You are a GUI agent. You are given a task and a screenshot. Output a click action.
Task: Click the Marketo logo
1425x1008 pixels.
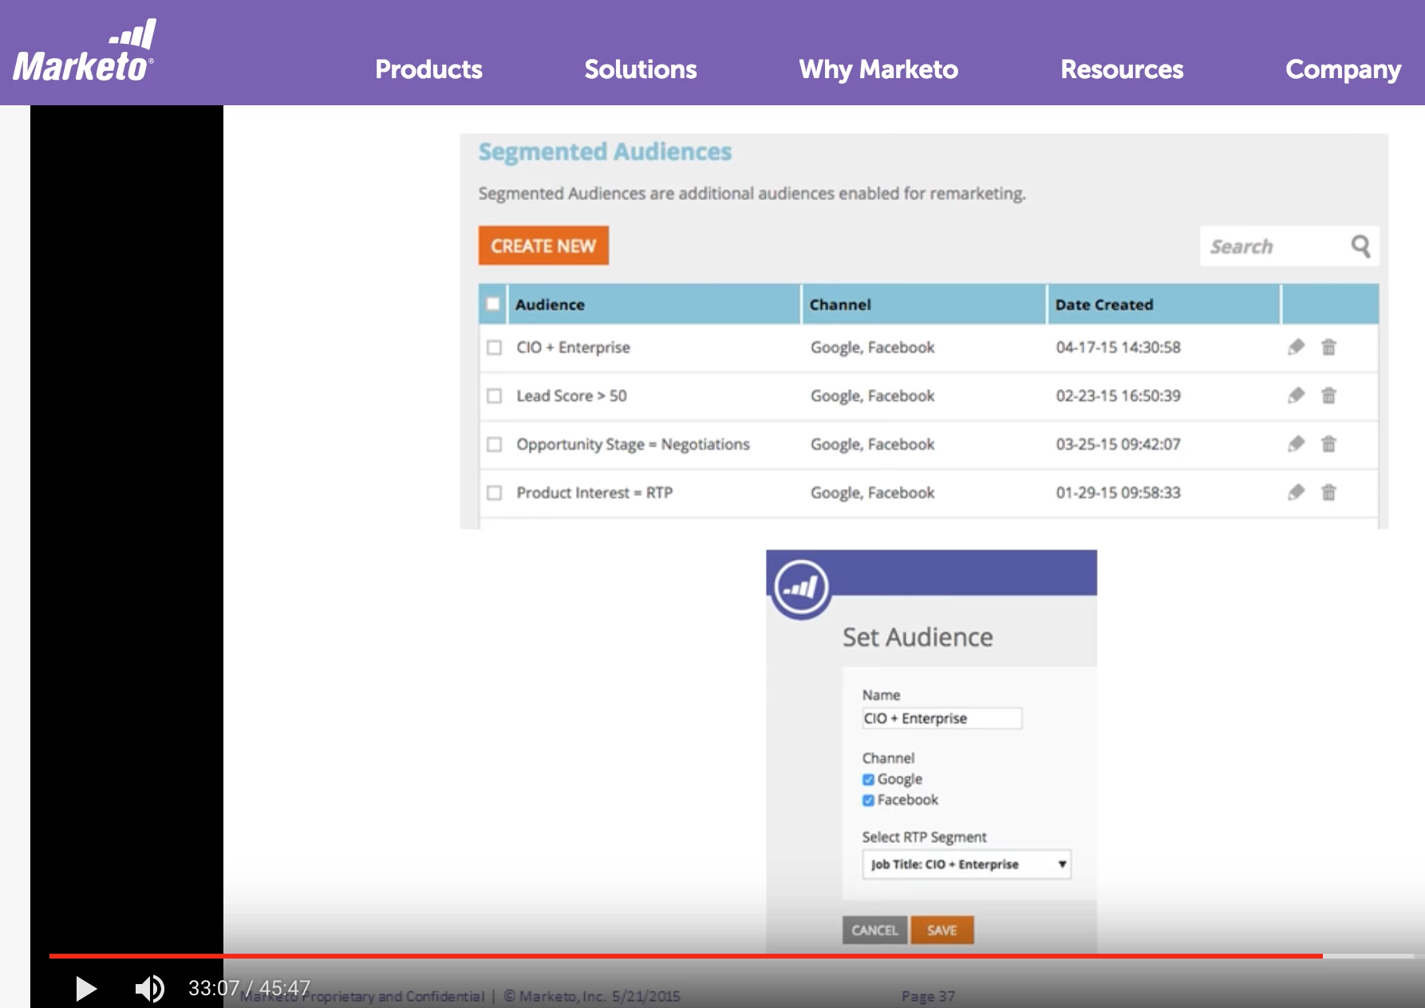tap(84, 52)
